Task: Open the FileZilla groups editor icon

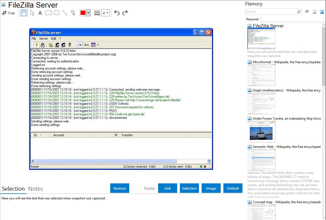Action: pyautogui.click(x=63, y=45)
